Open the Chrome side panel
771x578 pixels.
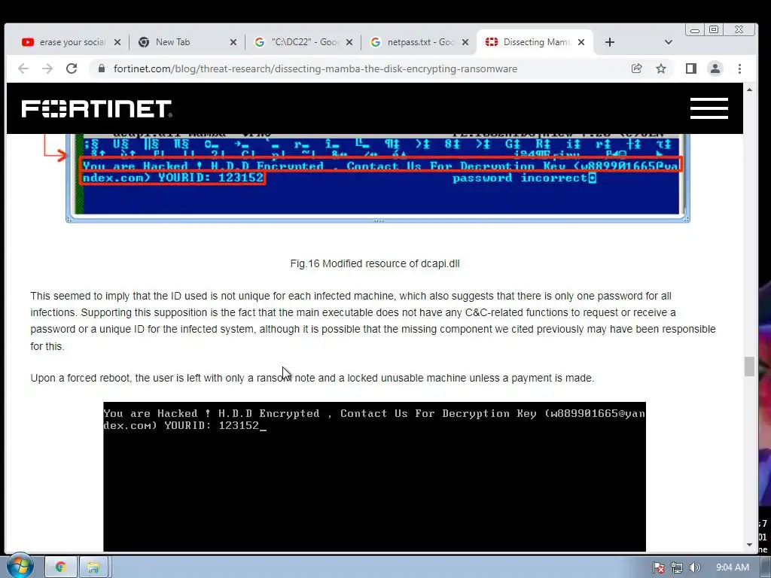(x=691, y=68)
